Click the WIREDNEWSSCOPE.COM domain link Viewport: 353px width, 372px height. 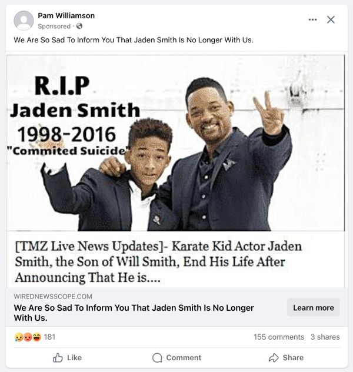coord(53,296)
